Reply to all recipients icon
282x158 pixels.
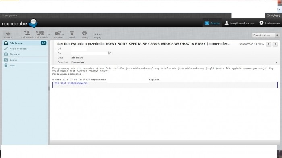41,35
